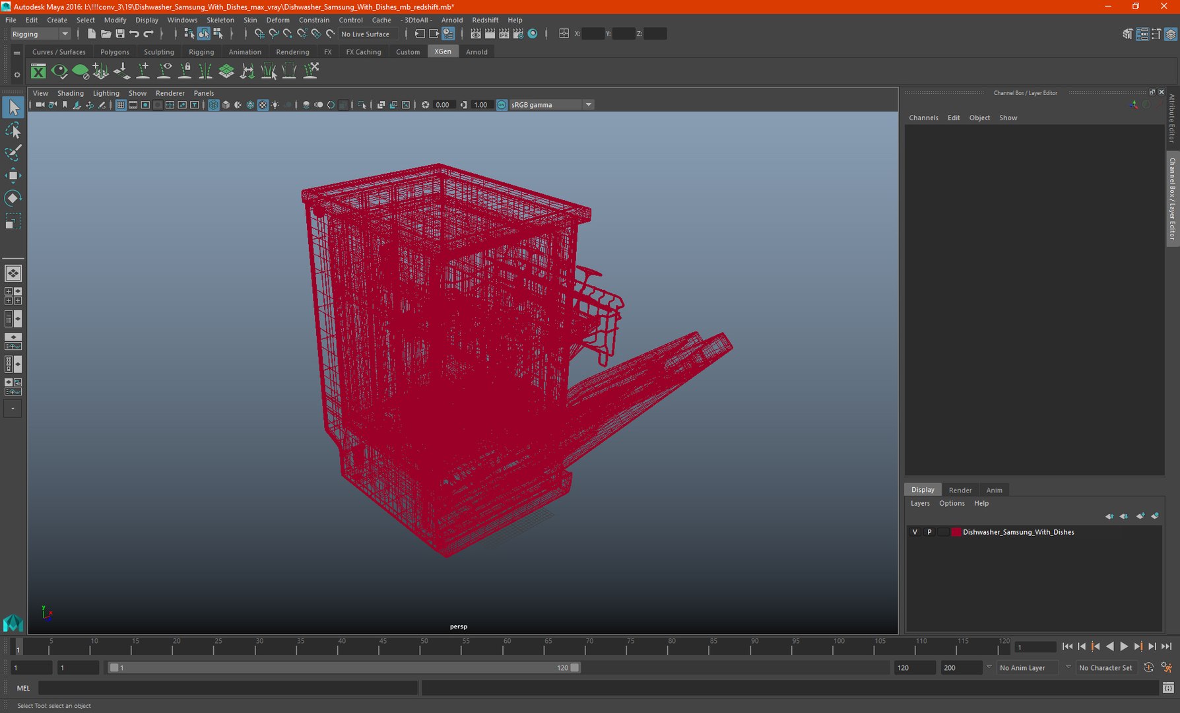Toggle layer visibility V box
1180x713 pixels.
click(915, 532)
